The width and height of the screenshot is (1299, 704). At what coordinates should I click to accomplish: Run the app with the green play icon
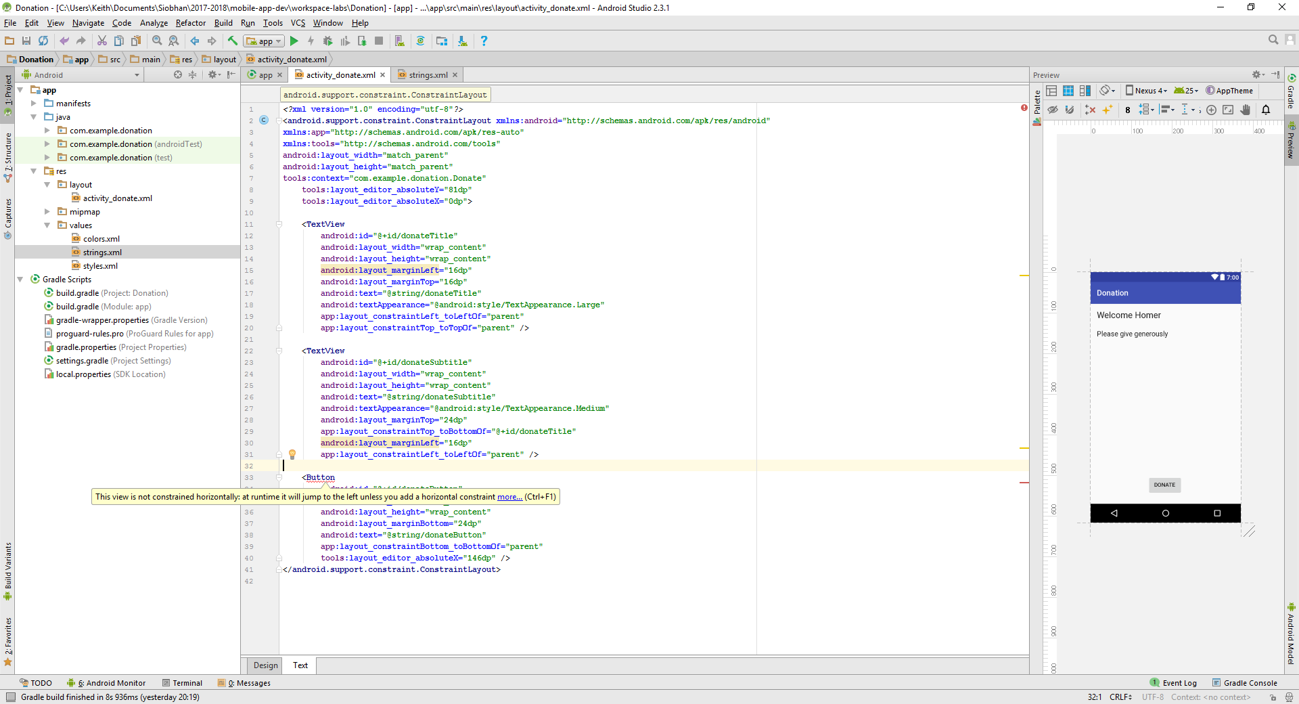click(294, 41)
